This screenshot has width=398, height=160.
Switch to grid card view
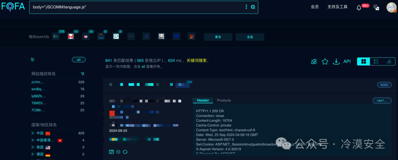coord(363,61)
